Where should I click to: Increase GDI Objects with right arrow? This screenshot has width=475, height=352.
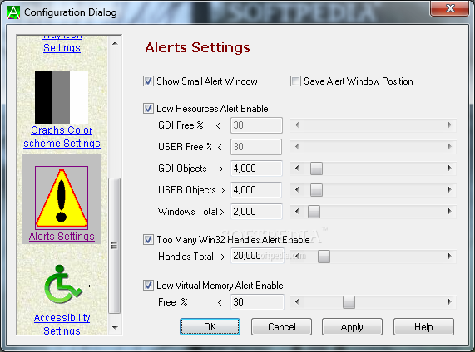pos(449,169)
